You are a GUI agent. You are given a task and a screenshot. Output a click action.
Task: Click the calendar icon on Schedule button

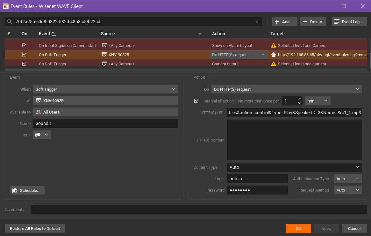point(15,191)
